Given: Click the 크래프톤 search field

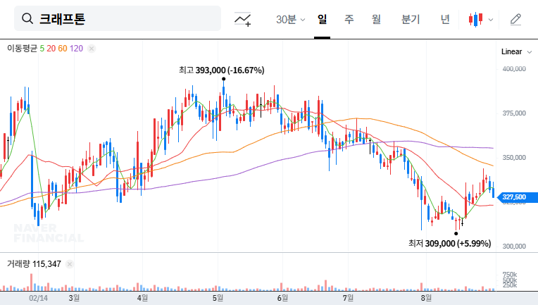Looking at the screenshot, I should click(x=118, y=18).
